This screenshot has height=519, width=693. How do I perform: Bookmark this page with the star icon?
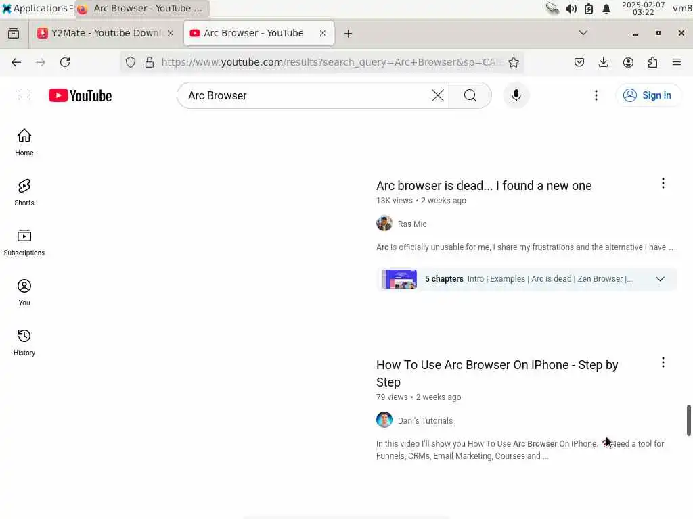tap(513, 62)
